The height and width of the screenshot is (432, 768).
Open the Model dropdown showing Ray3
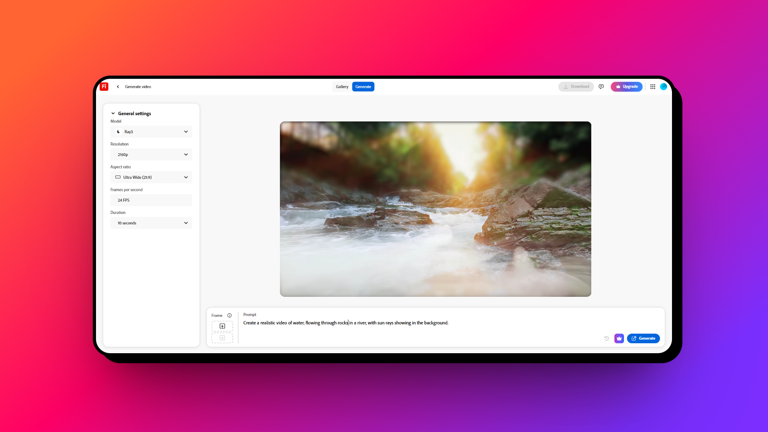tap(151, 132)
